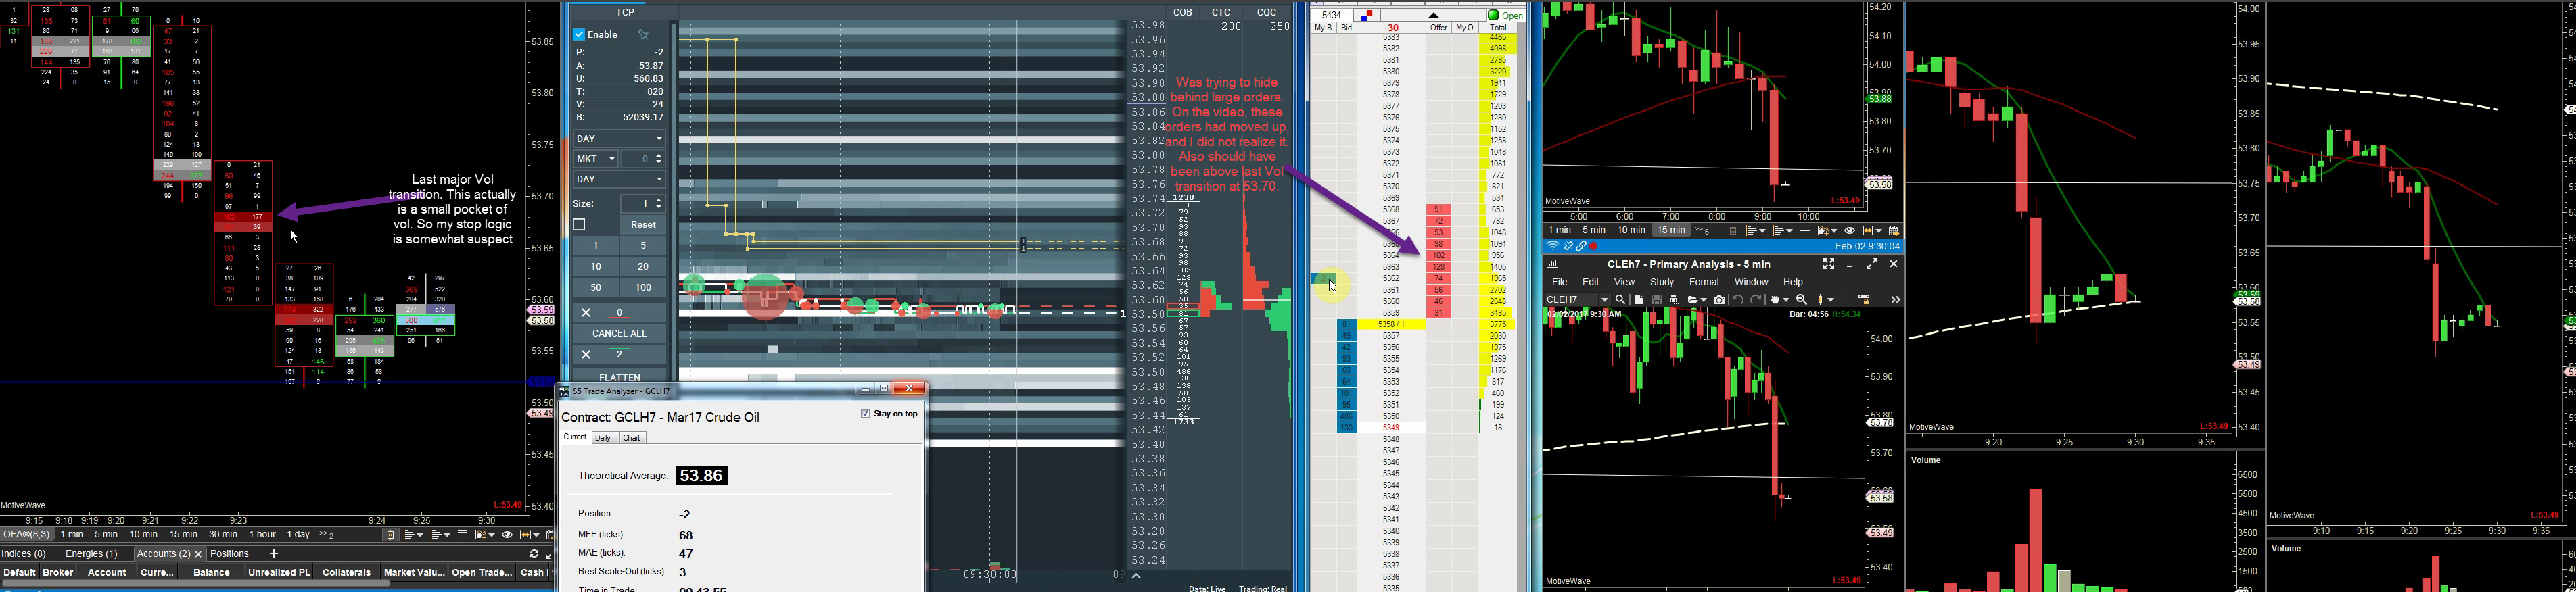Click the undo arrow in CLEh7 toolbar

(x=1739, y=300)
